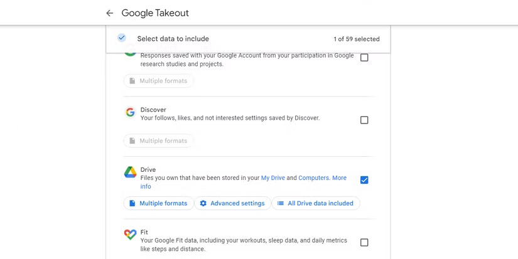The height and width of the screenshot is (259, 518).
Task: Open Drive Advanced settings
Action: pos(232,204)
